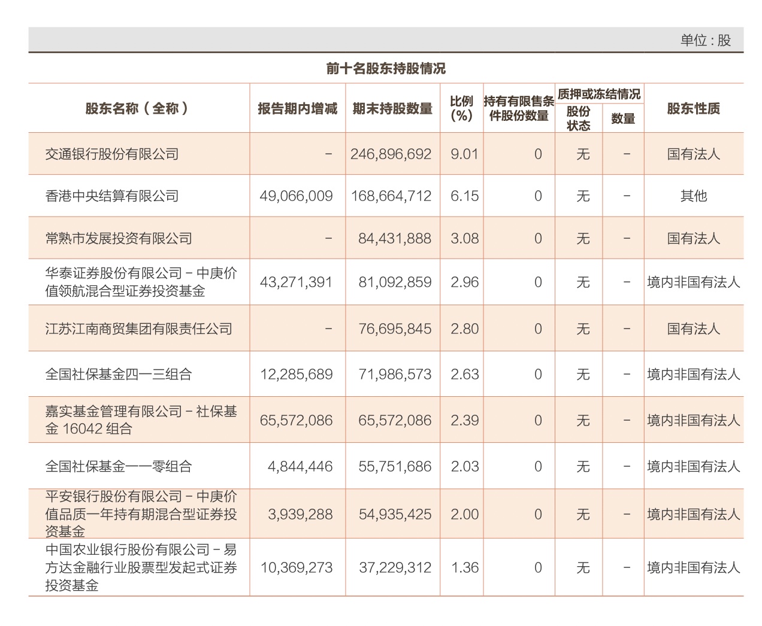762x626 pixels.
Task: Click change value 10,369,273
Action: pos(296,567)
